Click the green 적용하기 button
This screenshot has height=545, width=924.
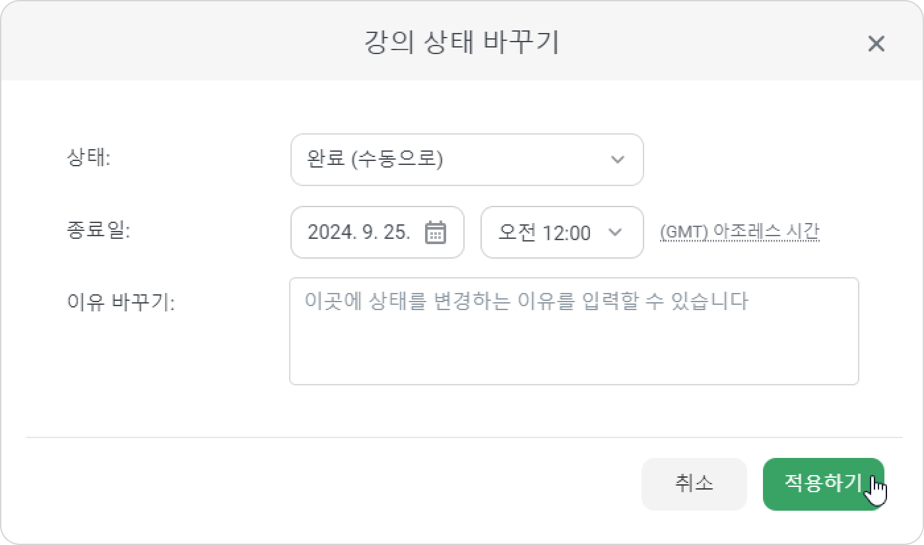click(823, 484)
